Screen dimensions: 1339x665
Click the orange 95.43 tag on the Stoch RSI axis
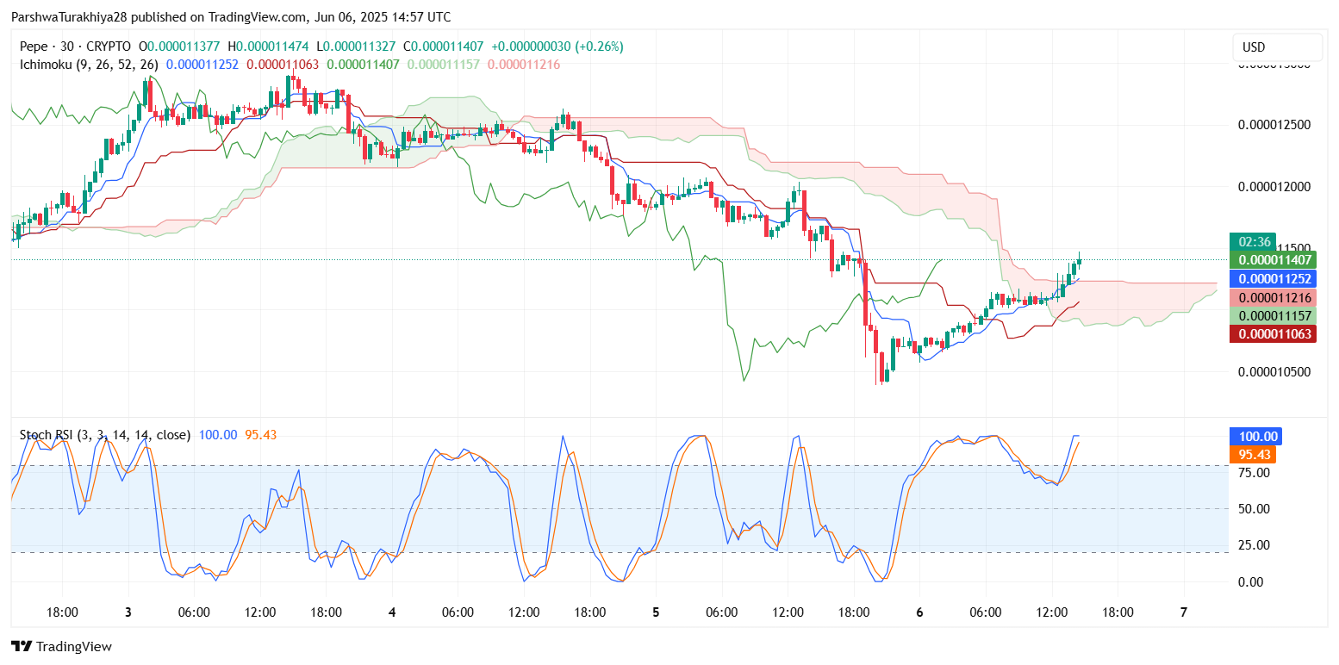[1254, 455]
